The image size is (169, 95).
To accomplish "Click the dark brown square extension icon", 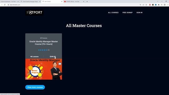I will point(153,5).
